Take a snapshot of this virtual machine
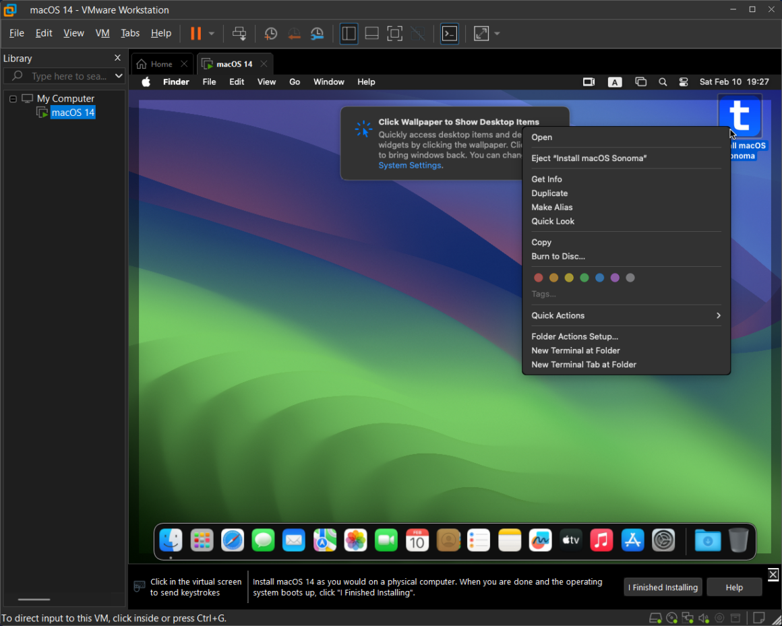This screenshot has width=782, height=626. [271, 34]
